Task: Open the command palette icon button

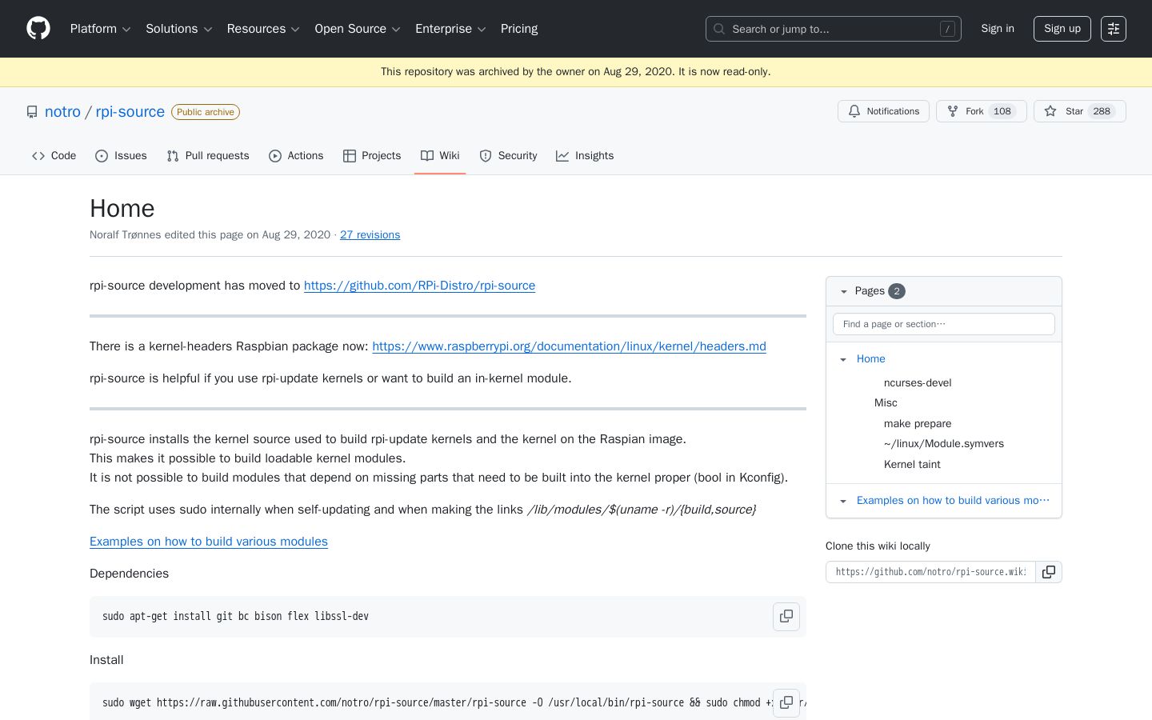Action: pyautogui.click(x=1114, y=29)
